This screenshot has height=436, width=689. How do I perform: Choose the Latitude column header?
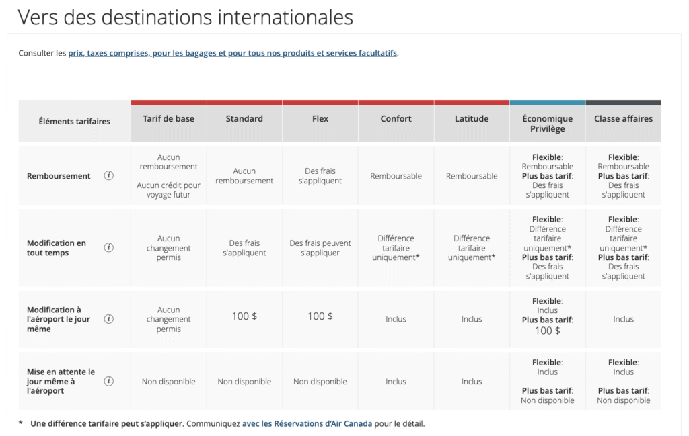[x=472, y=119]
